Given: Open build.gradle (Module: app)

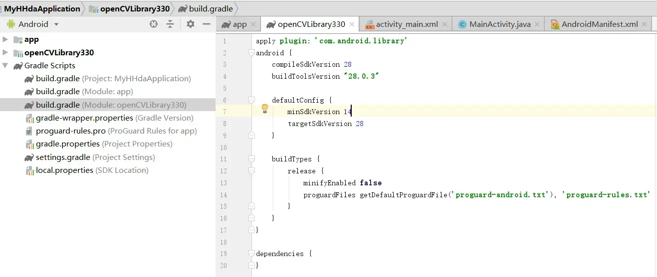Looking at the screenshot, I should [x=84, y=91].
